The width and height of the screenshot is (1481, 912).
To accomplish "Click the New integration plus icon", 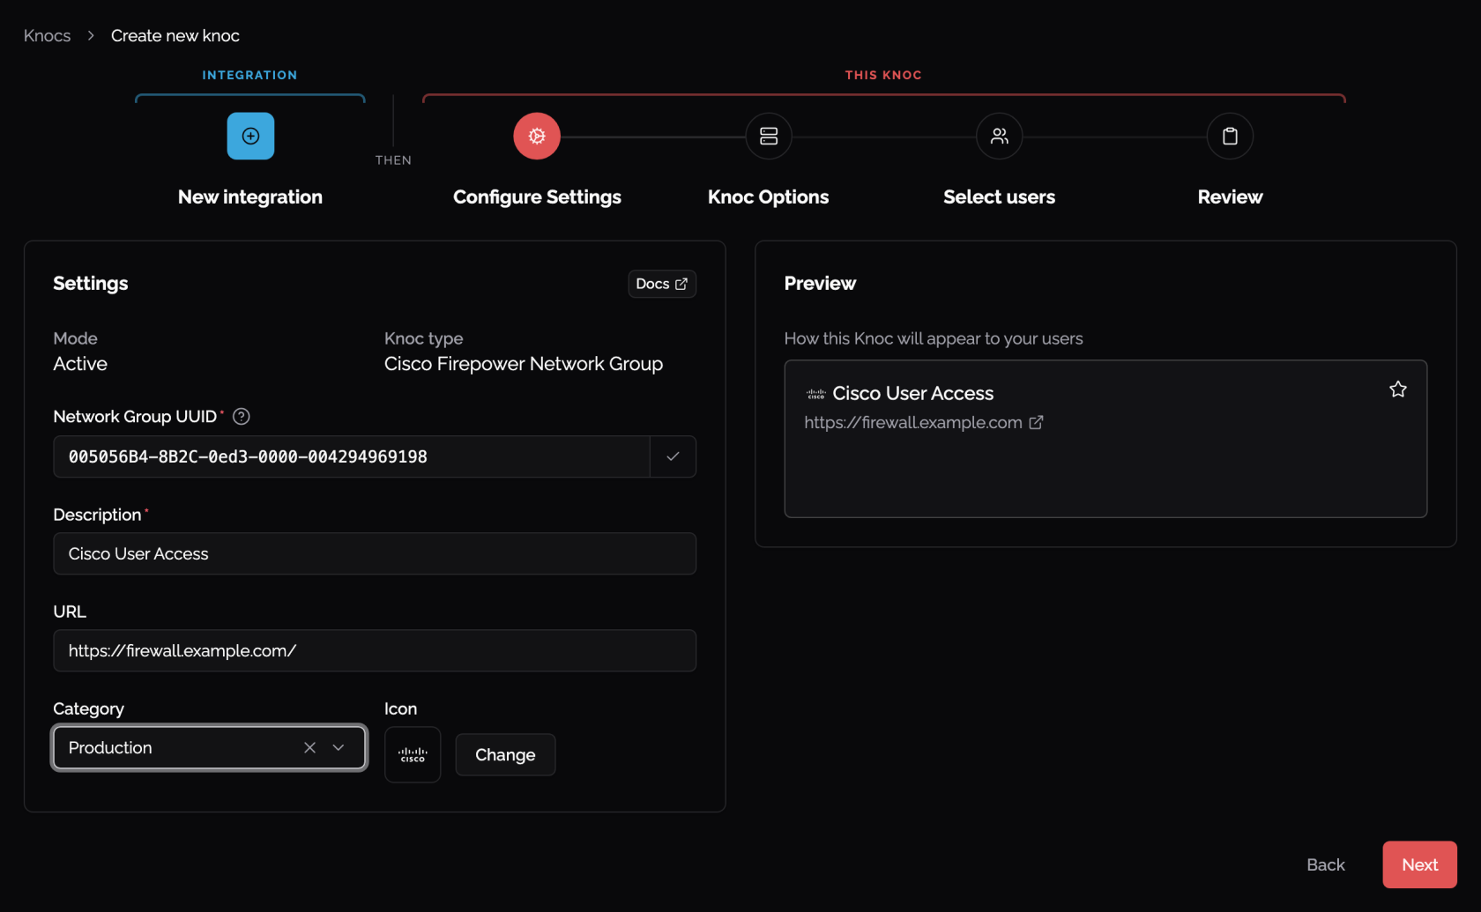I will click(250, 136).
